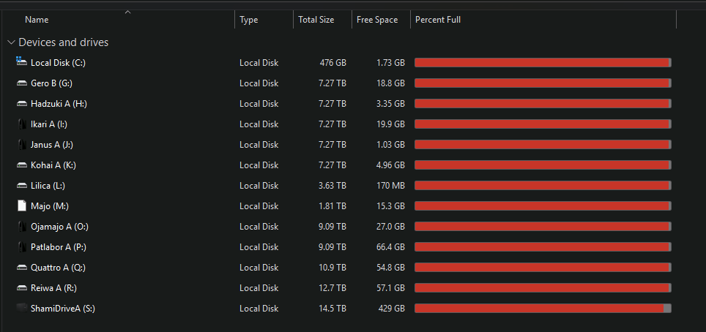Click the Kohai A (K:) drive icon

point(22,165)
